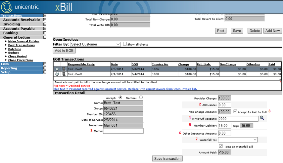Click the Save transaction button
Viewport: 283px width, 163px height.
pos(167,159)
